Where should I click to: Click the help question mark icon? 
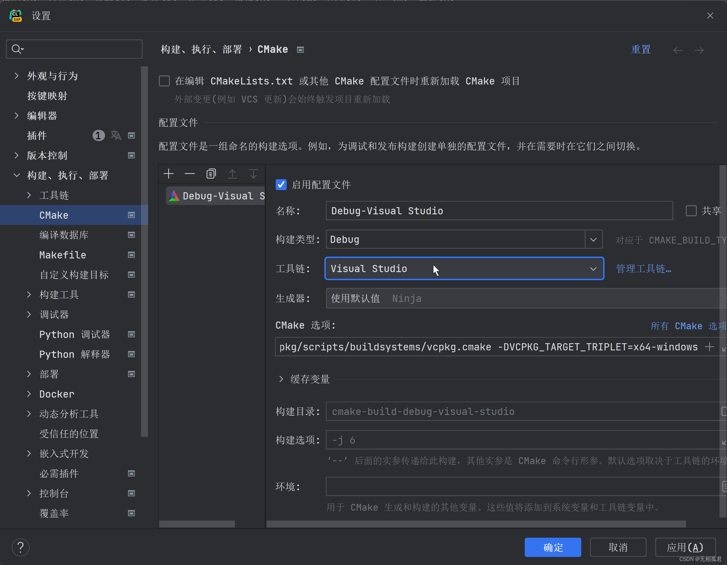(21, 547)
